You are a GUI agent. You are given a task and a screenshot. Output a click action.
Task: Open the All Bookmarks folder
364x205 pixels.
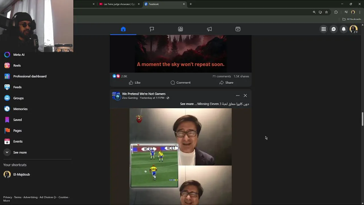[352, 19]
